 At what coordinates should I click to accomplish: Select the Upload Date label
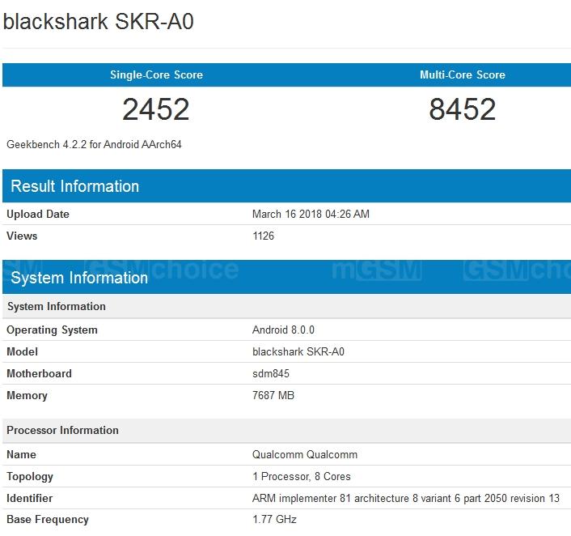point(38,214)
